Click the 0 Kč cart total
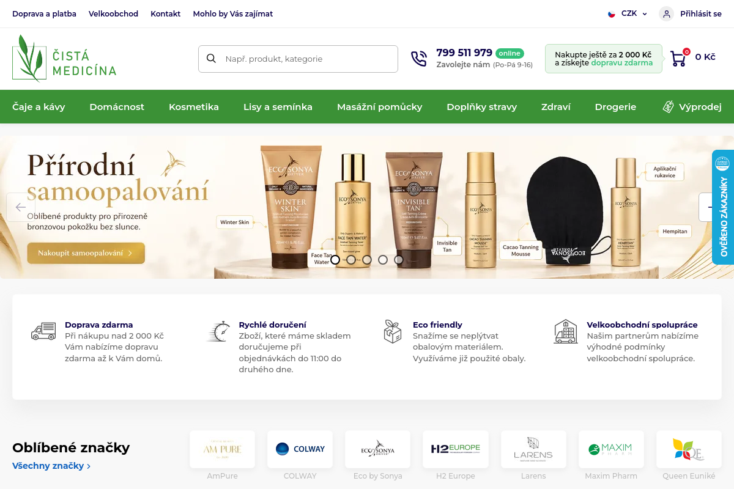This screenshot has height=489, width=734. [705, 57]
